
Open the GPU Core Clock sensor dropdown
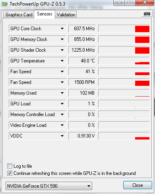point(62,29)
